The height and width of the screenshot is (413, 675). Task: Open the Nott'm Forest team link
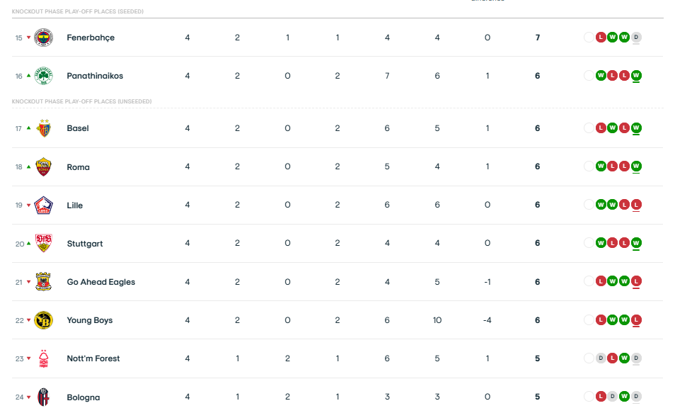[93, 358]
